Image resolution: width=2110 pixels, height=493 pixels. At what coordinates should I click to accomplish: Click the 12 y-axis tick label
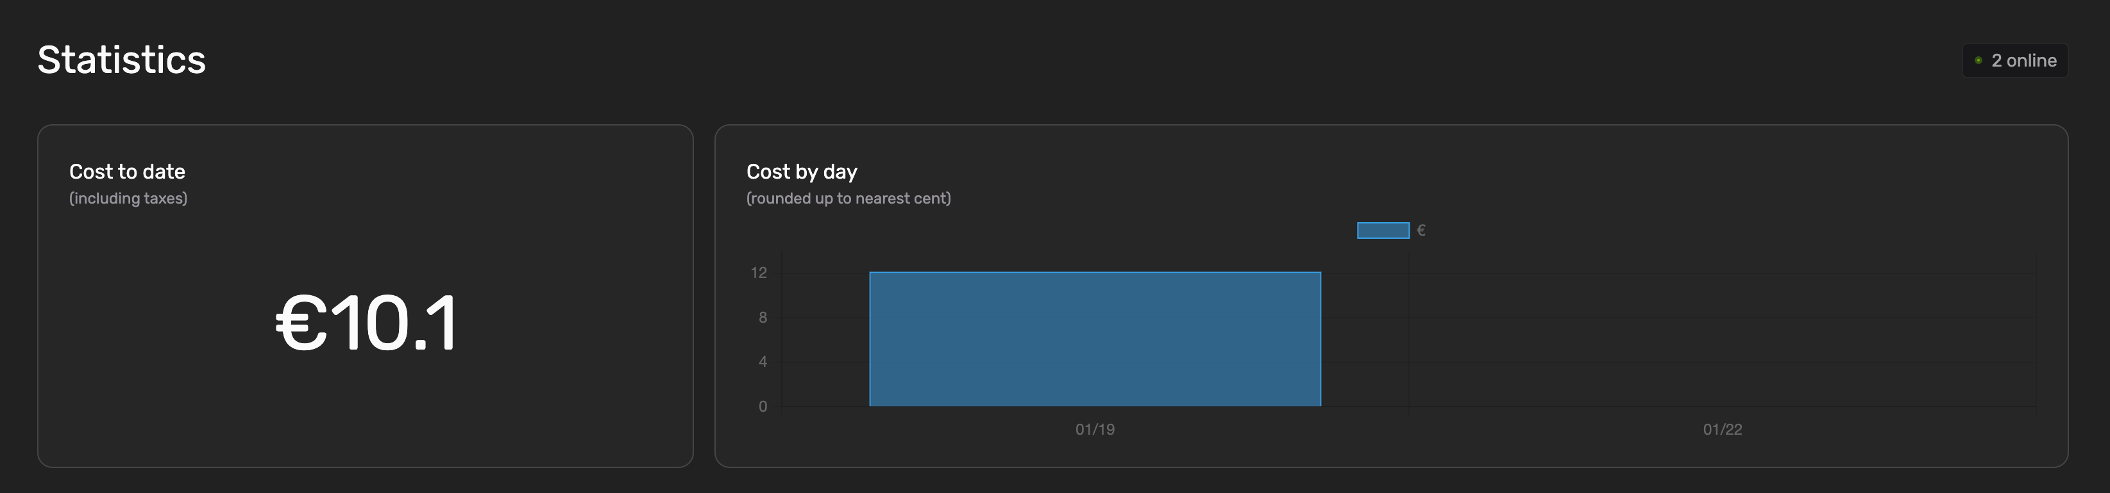(x=759, y=272)
